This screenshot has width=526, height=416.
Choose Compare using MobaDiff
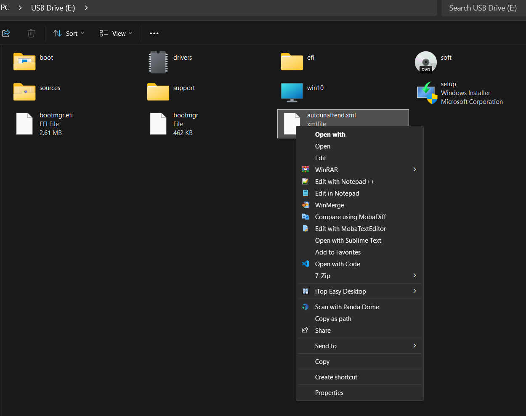click(360, 217)
